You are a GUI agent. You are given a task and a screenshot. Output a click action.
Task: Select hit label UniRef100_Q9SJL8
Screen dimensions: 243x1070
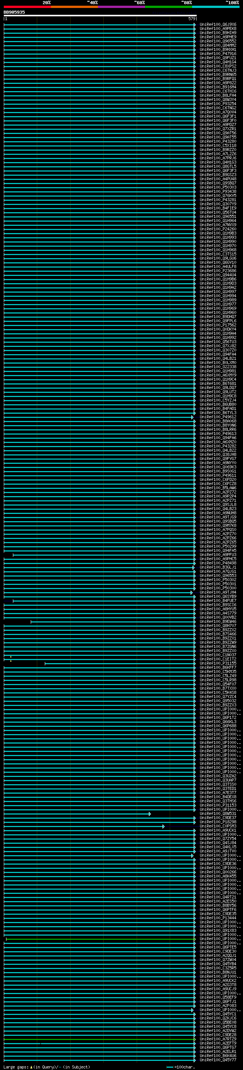click(x=218, y=504)
